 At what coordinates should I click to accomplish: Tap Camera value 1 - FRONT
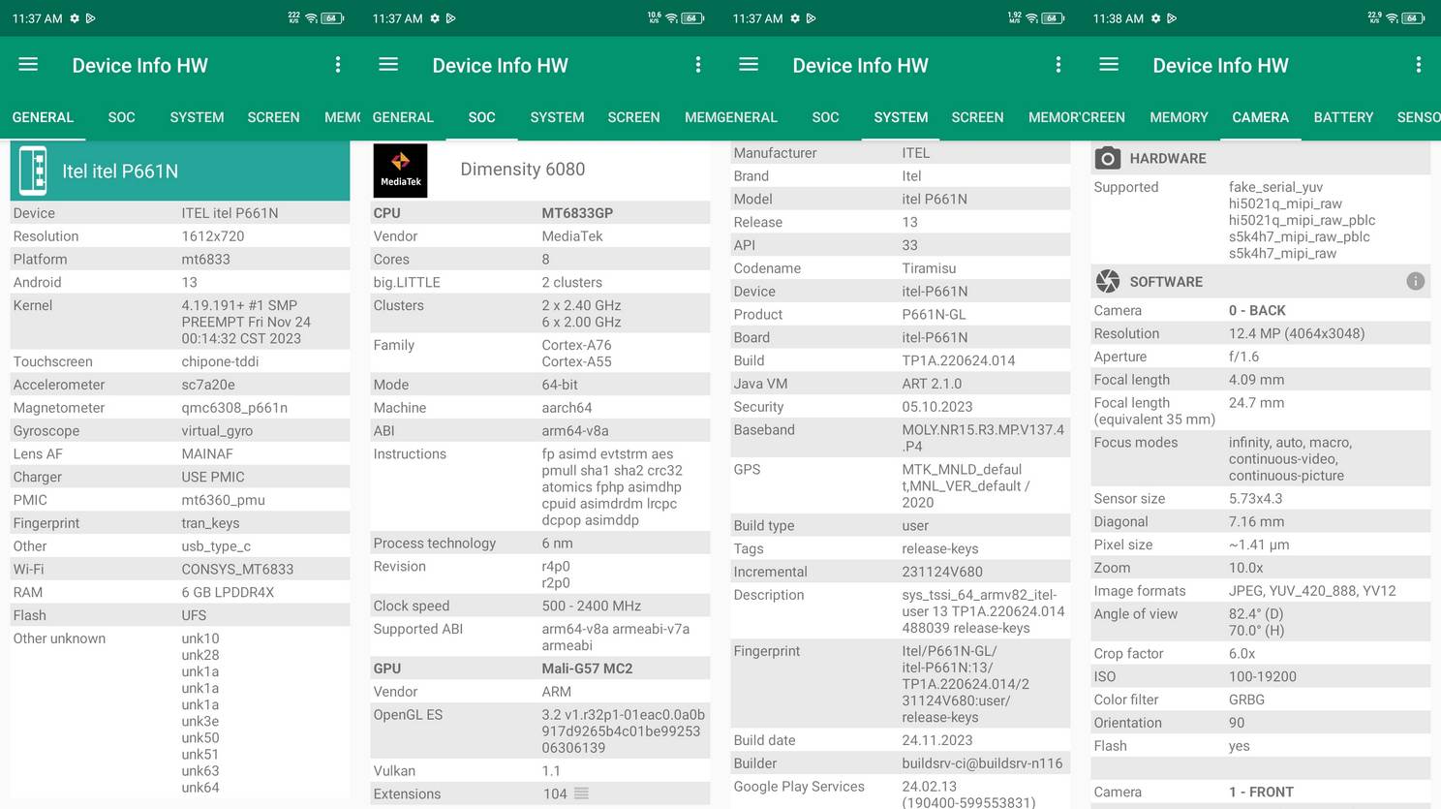click(x=1261, y=793)
